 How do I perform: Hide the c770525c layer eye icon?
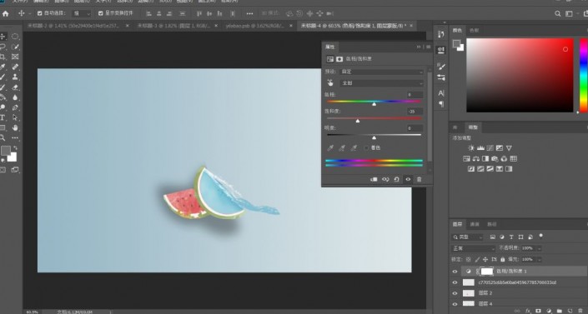[x=455, y=282]
